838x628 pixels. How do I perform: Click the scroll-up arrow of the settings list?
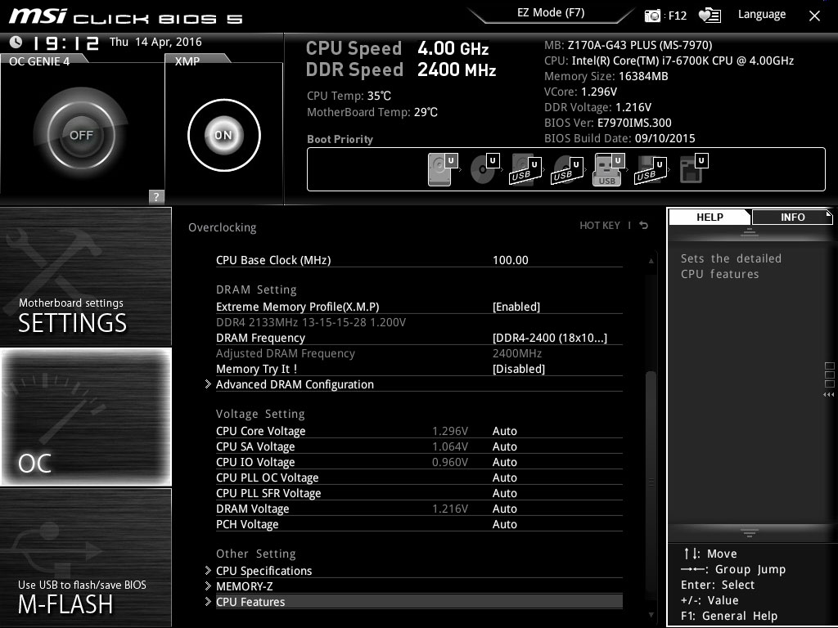[651, 261]
